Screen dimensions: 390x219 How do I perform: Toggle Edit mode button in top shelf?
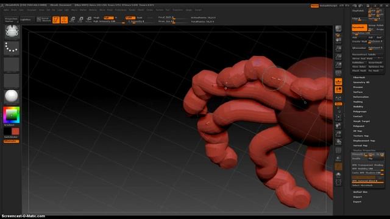(56, 19)
